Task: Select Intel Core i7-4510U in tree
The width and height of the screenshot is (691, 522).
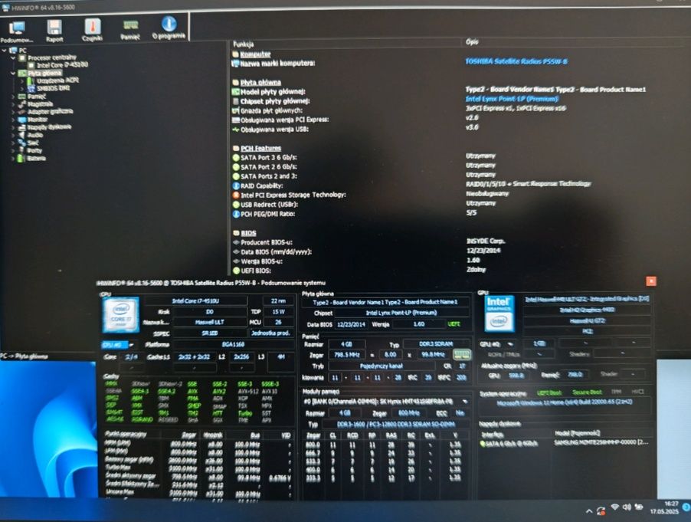Action: point(62,65)
